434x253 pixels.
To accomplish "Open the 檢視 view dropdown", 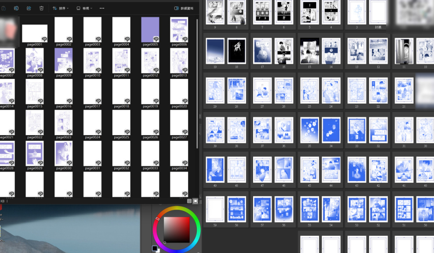I will 84,8.
